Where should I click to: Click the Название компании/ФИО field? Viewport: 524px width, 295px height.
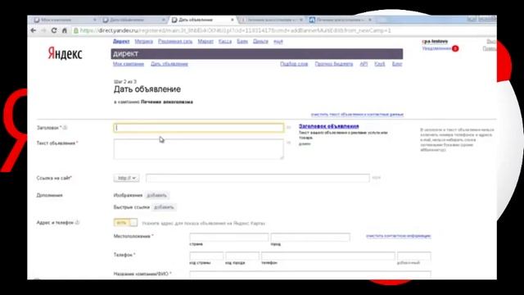click(x=310, y=275)
